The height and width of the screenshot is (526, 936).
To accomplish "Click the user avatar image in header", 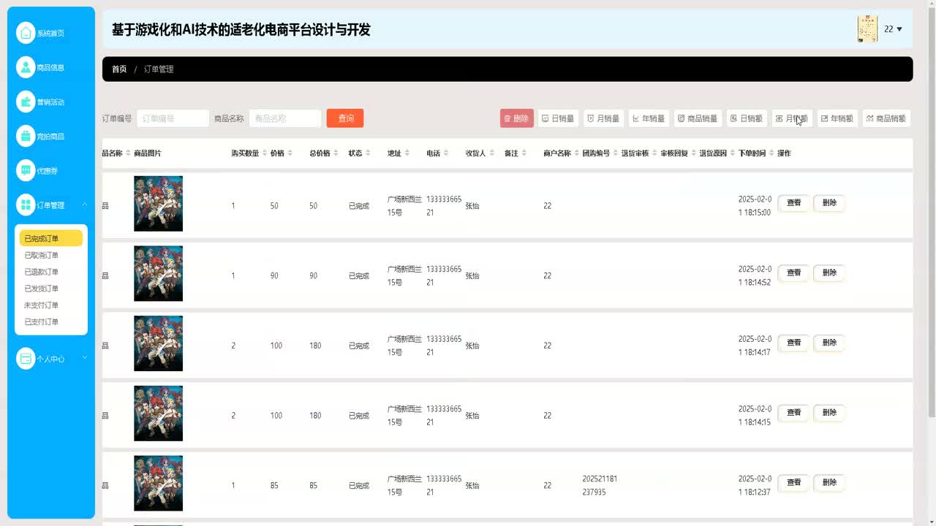I will coord(867,28).
